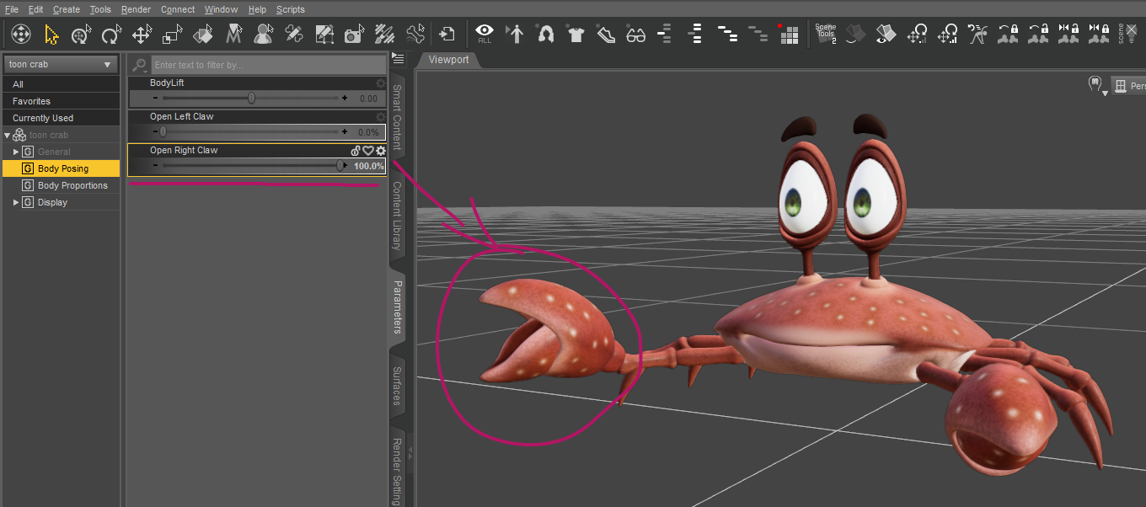Toggle the link icon on Open Right Claw
1146x507 pixels.
(x=356, y=150)
